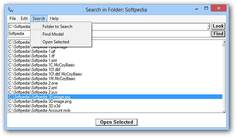
Task: Open the Edit menu
Action: (x=24, y=19)
